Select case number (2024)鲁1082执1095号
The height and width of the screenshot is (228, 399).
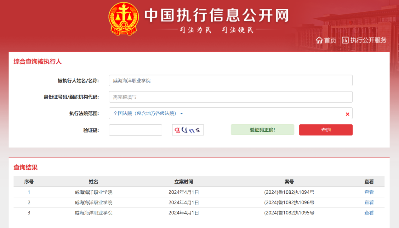point(289,213)
